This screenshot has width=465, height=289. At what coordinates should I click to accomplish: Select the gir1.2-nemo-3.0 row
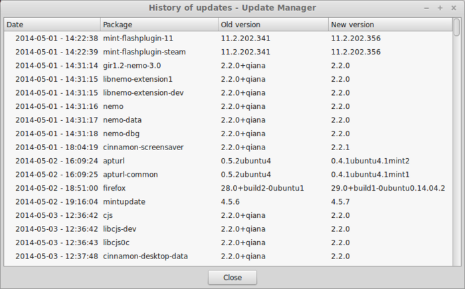point(132,66)
